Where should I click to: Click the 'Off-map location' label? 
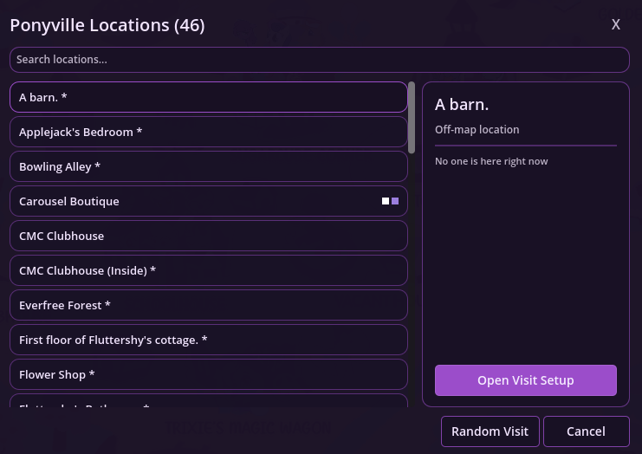pyautogui.click(x=477, y=129)
